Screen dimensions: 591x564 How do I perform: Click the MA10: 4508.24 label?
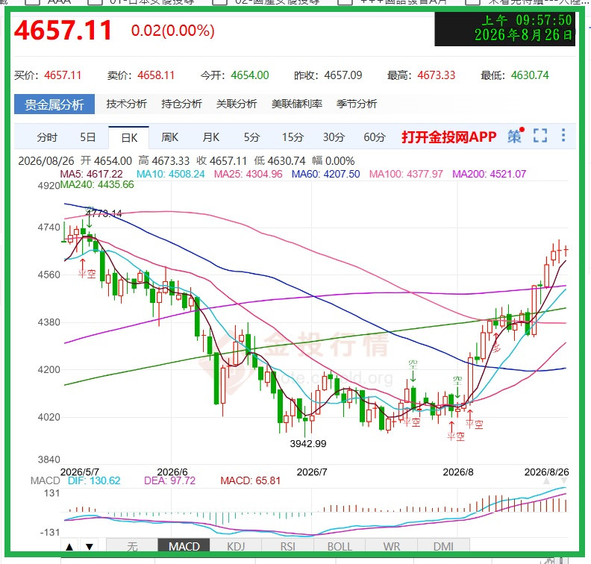click(x=170, y=174)
